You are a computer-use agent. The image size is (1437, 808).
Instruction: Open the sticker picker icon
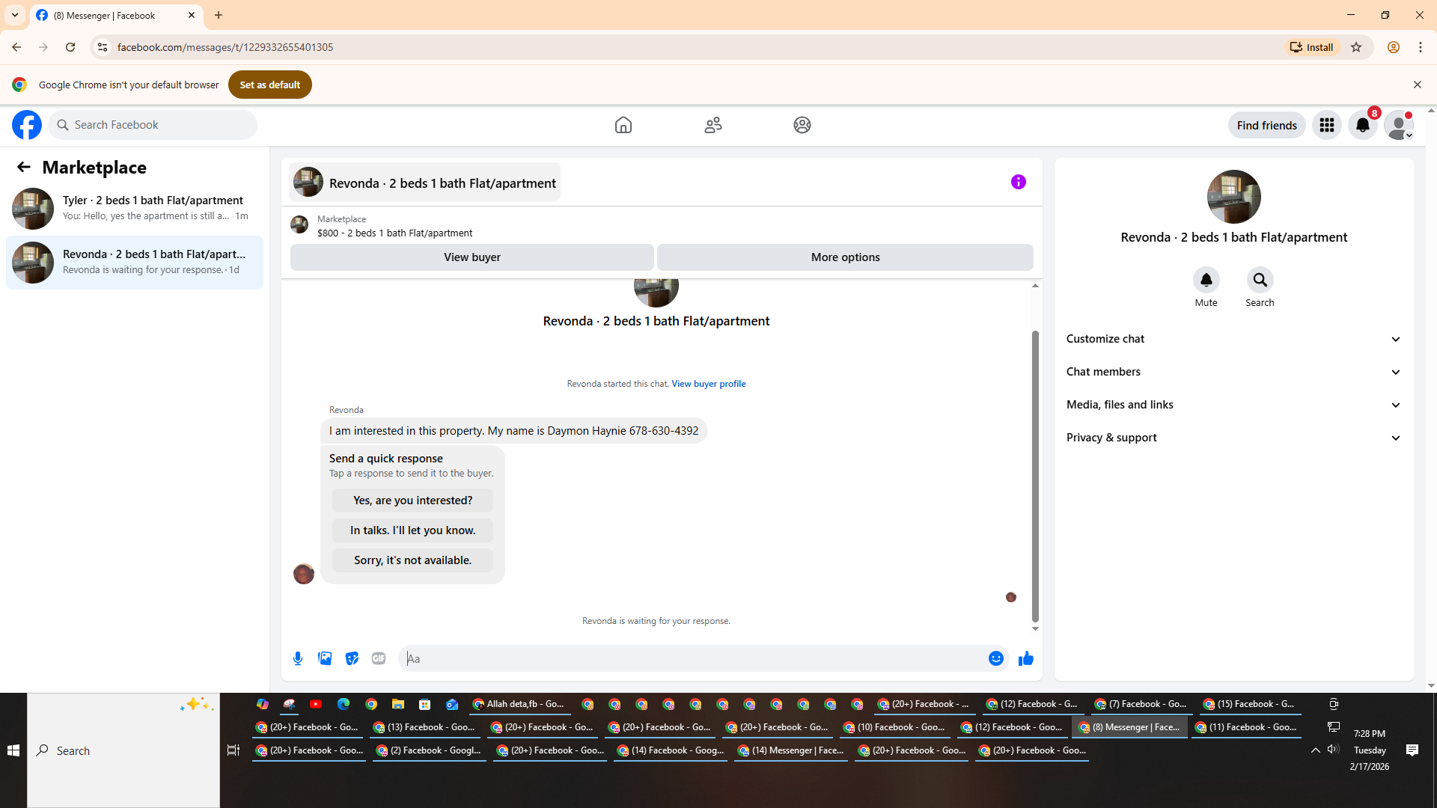(x=352, y=658)
